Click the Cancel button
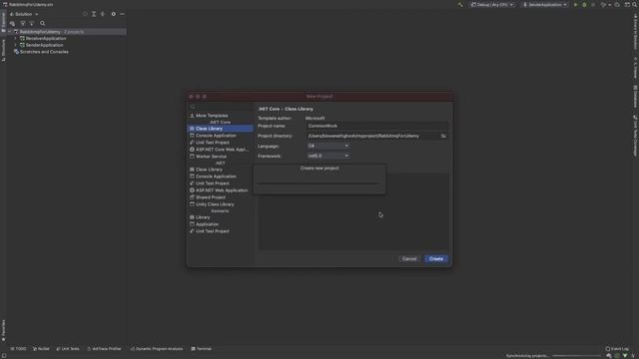Viewport: 639px width, 359px height. [409, 259]
